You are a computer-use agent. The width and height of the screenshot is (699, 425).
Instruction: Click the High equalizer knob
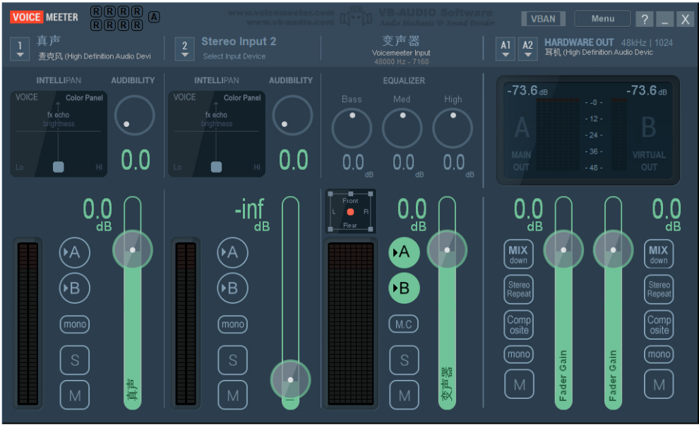(453, 128)
